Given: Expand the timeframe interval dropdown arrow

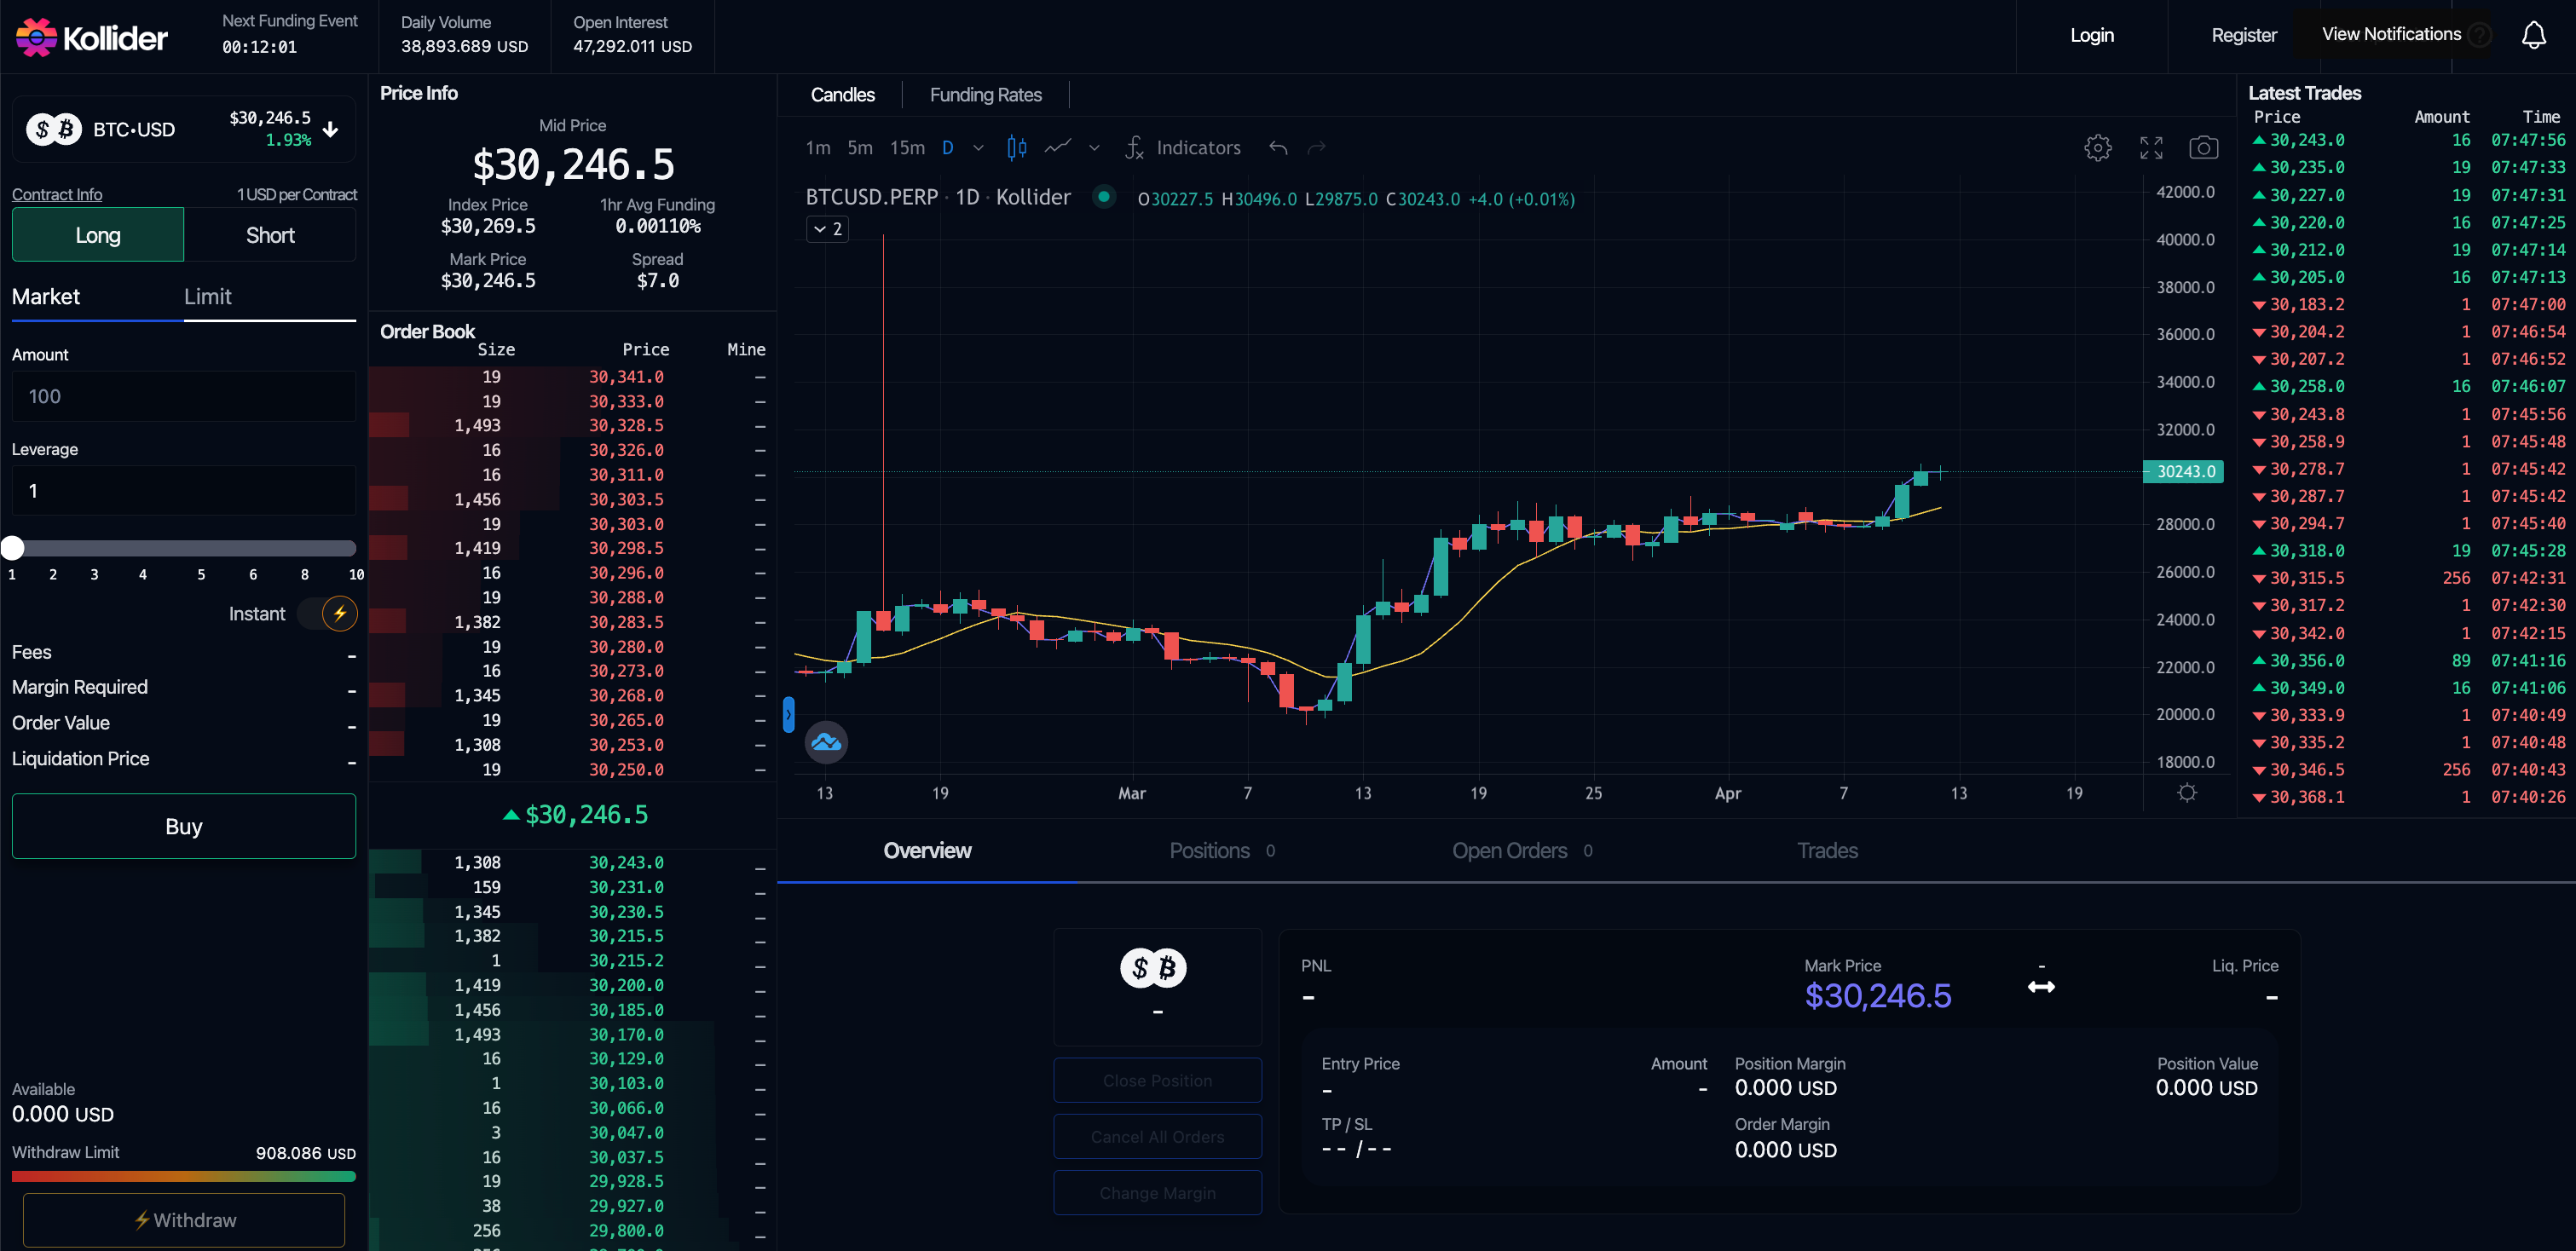Looking at the screenshot, I should pos(978,148).
